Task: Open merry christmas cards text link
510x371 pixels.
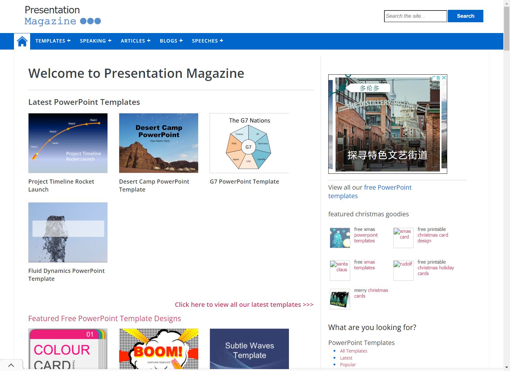Action: 371,293
